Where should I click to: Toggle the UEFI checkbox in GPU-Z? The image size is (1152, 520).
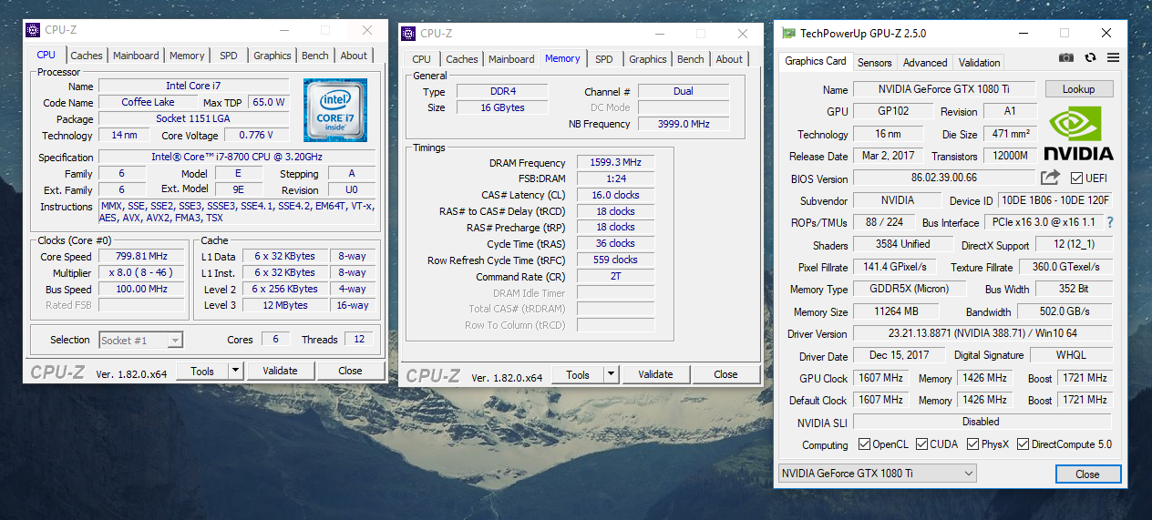pos(1076,178)
